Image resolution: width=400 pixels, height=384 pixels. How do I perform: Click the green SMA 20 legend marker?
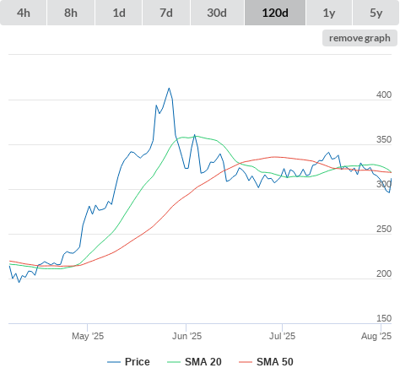pos(174,362)
